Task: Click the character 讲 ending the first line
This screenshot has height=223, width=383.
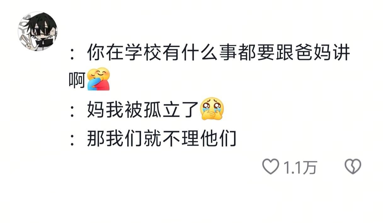Action: [341, 53]
